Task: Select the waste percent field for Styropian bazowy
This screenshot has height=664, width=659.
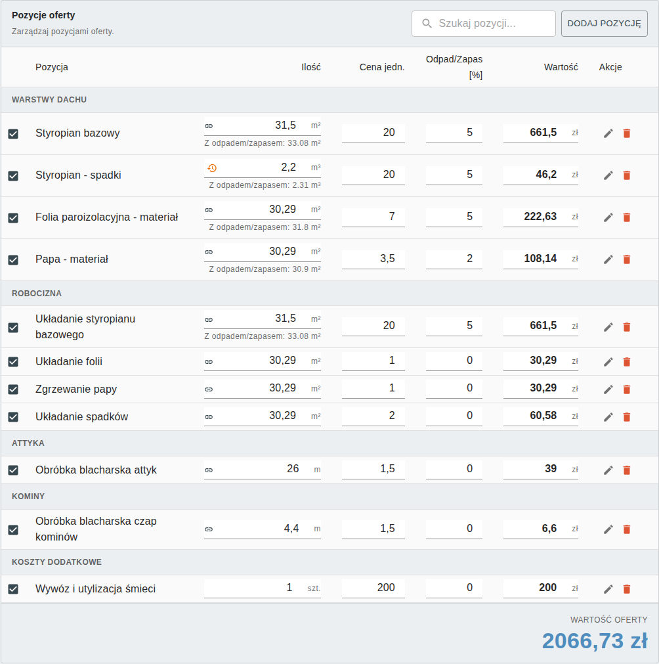Action: point(454,133)
